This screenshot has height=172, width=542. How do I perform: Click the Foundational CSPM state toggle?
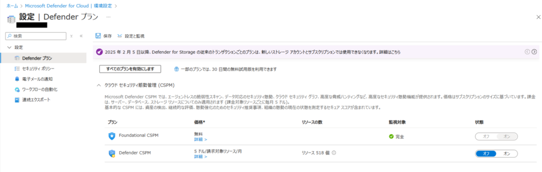[x=496, y=136]
